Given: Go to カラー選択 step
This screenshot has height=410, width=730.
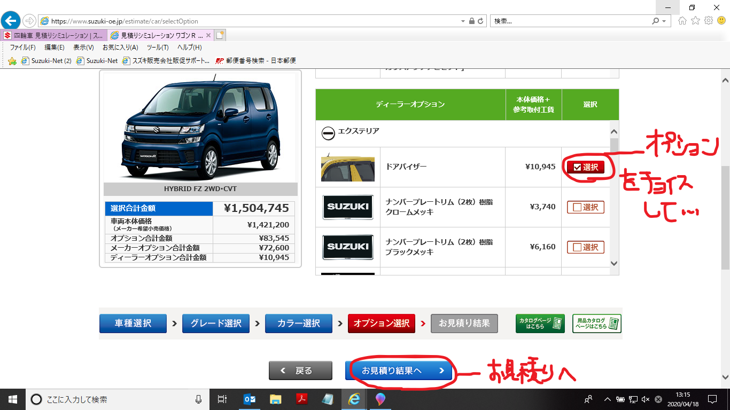Looking at the screenshot, I should [x=299, y=324].
